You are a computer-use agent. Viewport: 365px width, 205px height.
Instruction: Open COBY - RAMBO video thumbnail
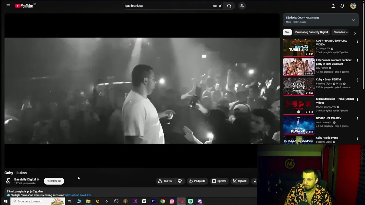[x=299, y=48]
